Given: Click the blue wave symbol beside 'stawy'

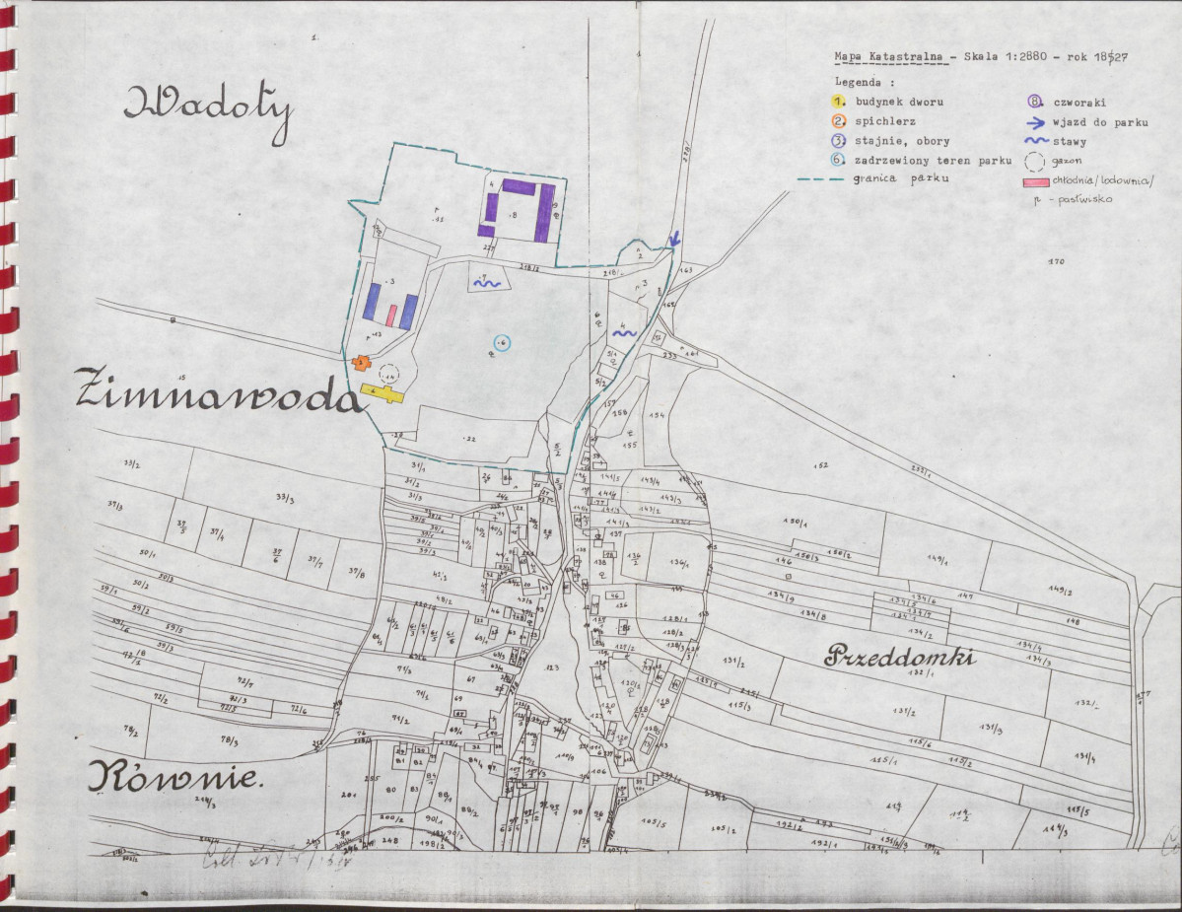Looking at the screenshot, I should pos(1036,142).
